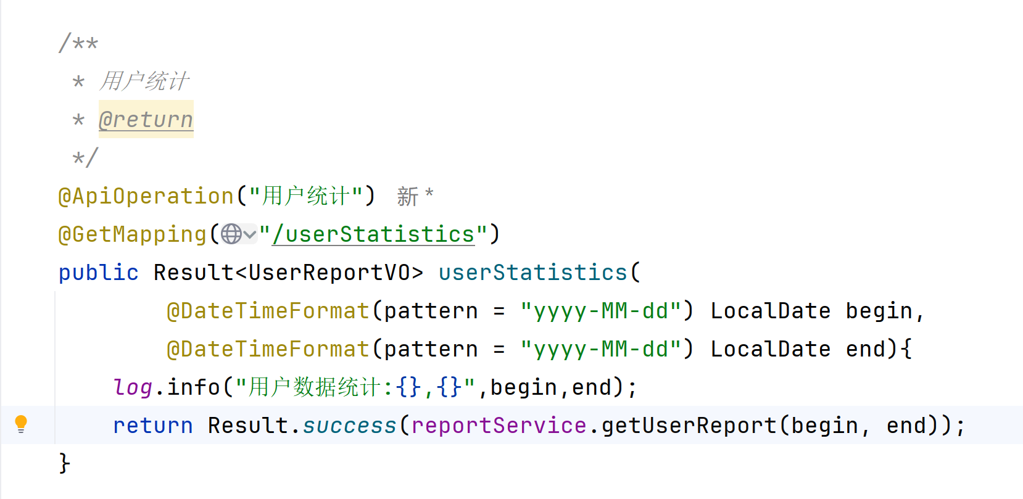Viewport: 1023px width, 499px height.
Task: Click the @ApiOperation annotation
Action: coord(146,196)
